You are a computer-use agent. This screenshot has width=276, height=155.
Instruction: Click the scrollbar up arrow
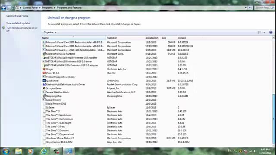click(273, 37)
